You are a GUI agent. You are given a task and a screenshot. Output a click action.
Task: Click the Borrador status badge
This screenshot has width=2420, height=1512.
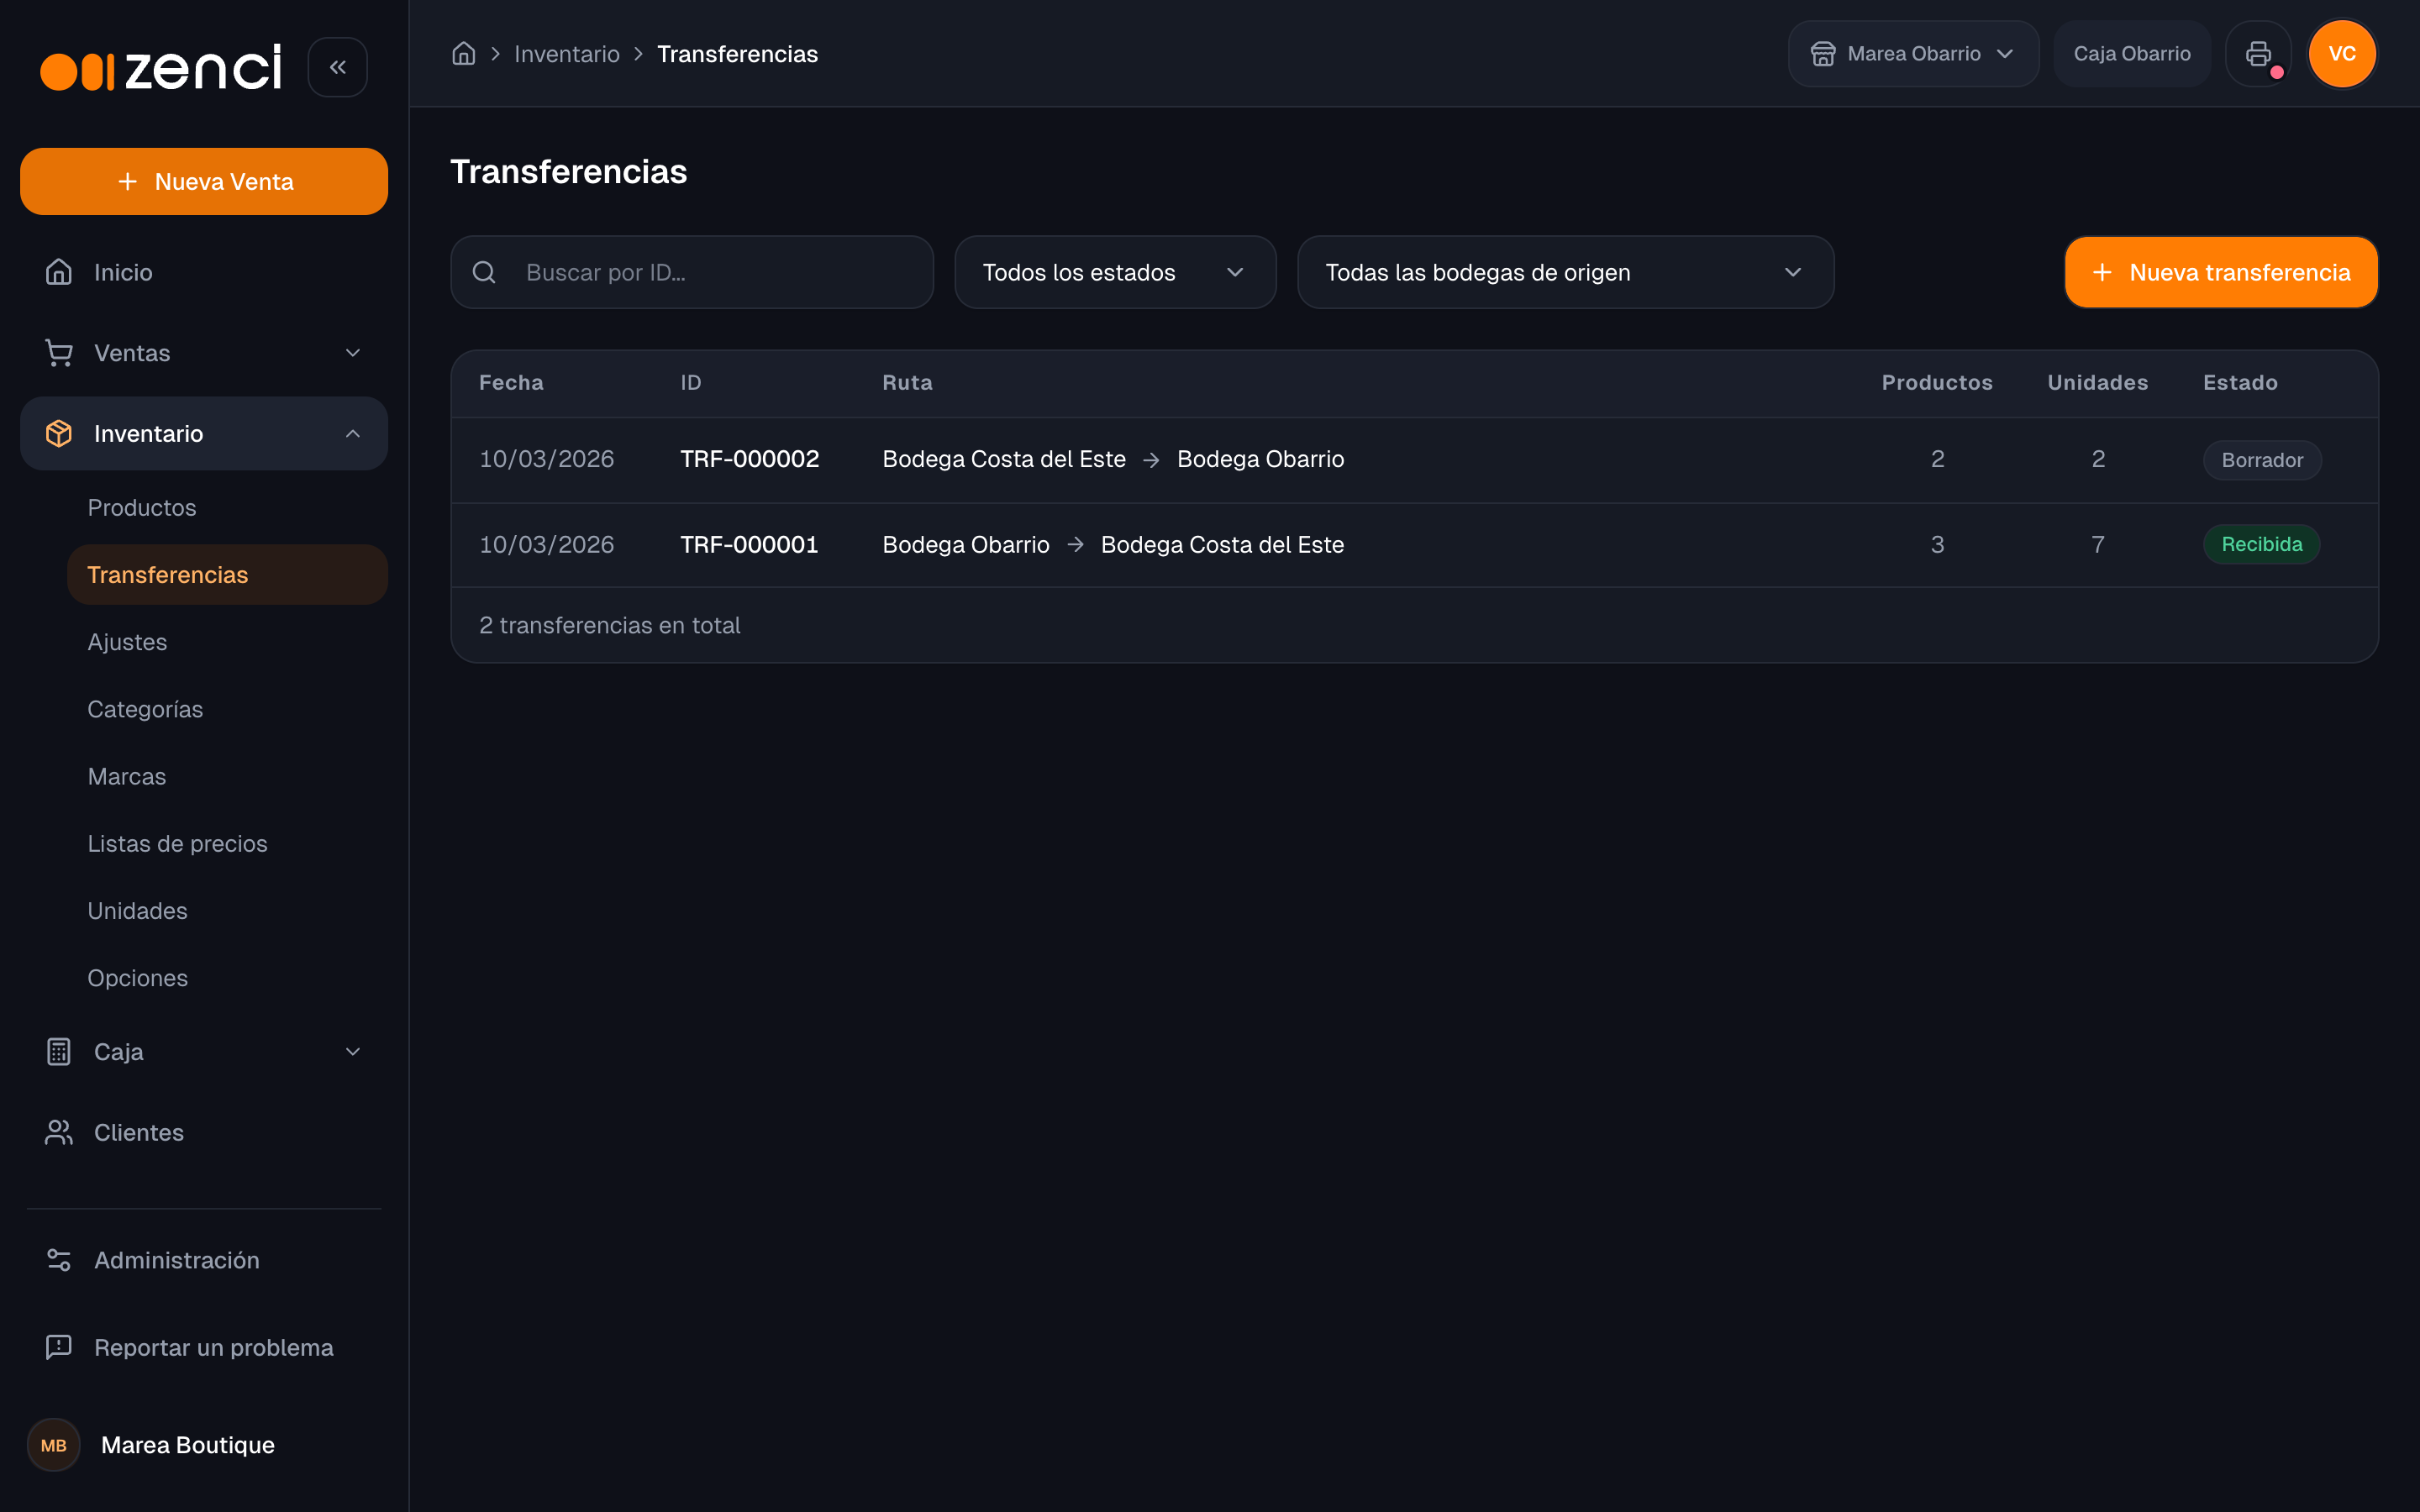coord(2262,460)
